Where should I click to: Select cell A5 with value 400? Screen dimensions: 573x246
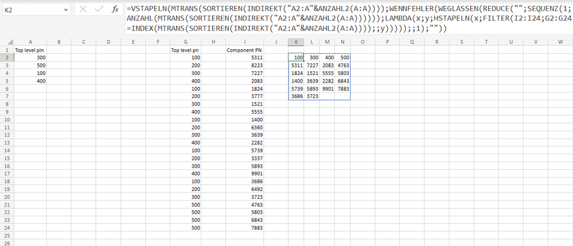[30, 81]
